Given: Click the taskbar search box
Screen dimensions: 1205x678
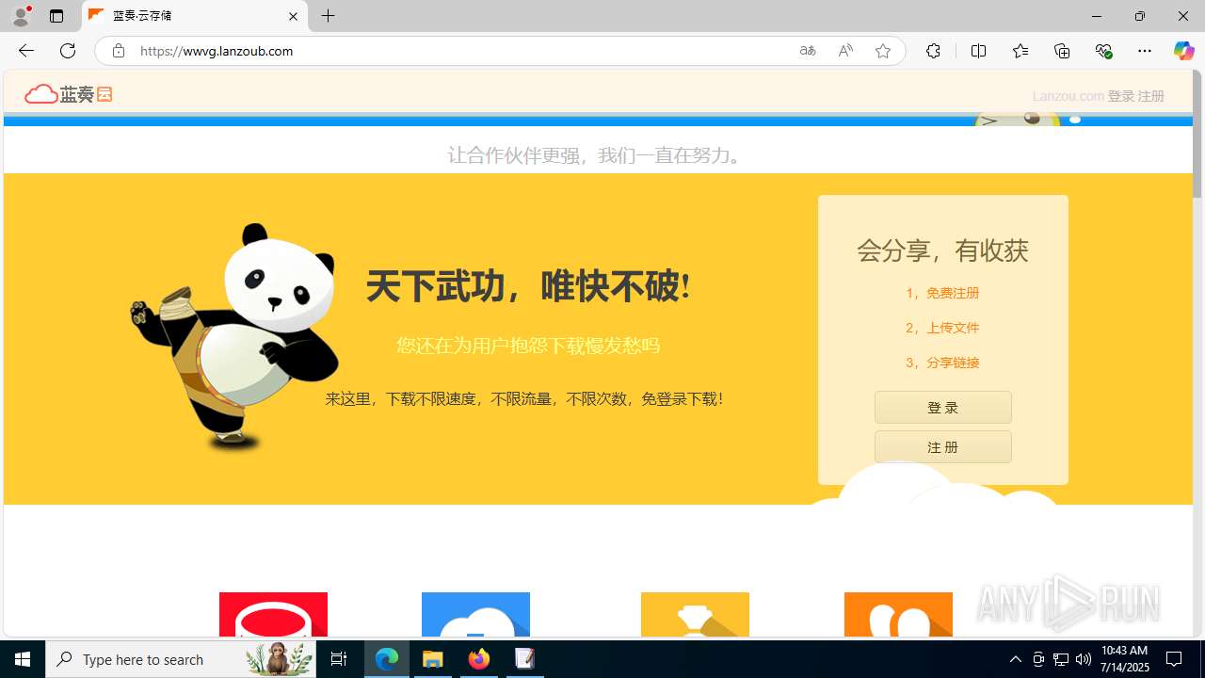Looking at the screenshot, I should (181, 659).
